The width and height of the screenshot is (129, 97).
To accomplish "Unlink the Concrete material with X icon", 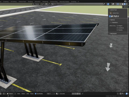I will pyautogui.click(x=80, y=94).
